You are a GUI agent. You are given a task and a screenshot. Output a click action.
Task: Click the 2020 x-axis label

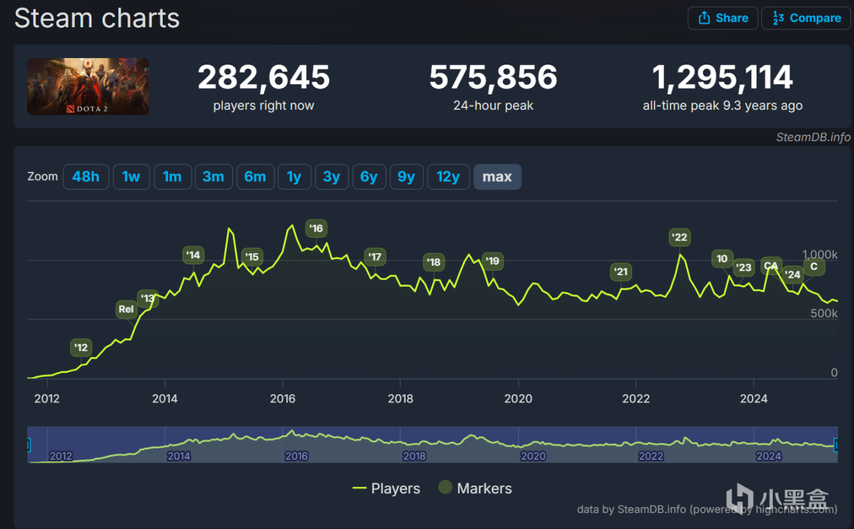(x=518, y=398)
